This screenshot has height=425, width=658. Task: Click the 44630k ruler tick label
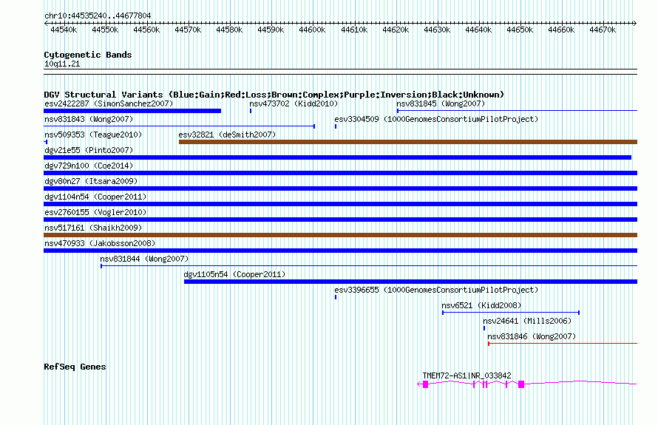[x=437, y=30]
